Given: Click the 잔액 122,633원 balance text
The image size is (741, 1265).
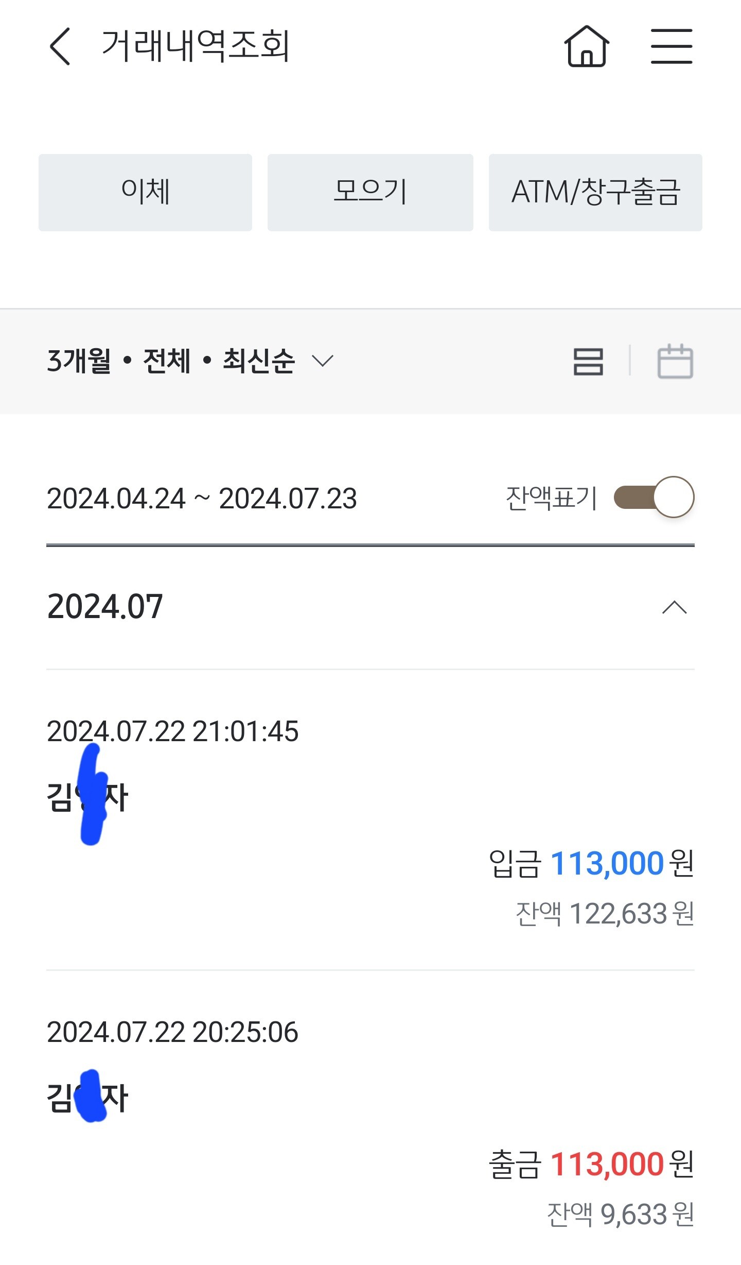Looking at the screenshot, I should tap(605, 914).
